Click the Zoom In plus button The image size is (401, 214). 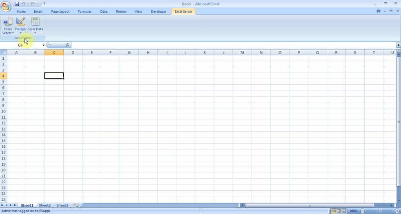(x=397, y=211)
